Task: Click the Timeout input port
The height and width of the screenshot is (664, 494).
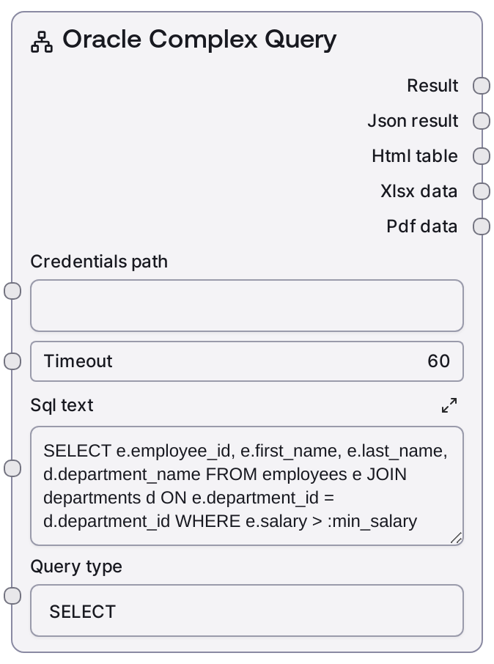Action: tap(13, 361)
